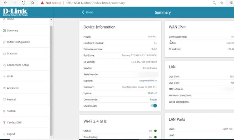Click the Connection type label

[178, 37]
